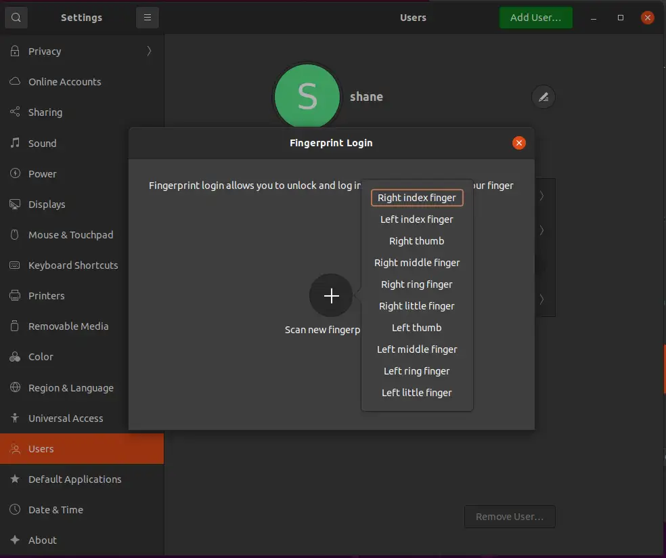Close the Fingerprint Login dialog

[x=518, y=143]
